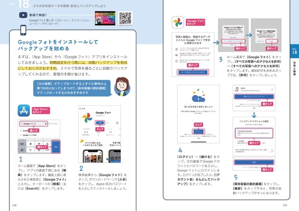This screenshot has height=211, width=299.
Task: Select the 元の画質 option
Action: point(254,142)
